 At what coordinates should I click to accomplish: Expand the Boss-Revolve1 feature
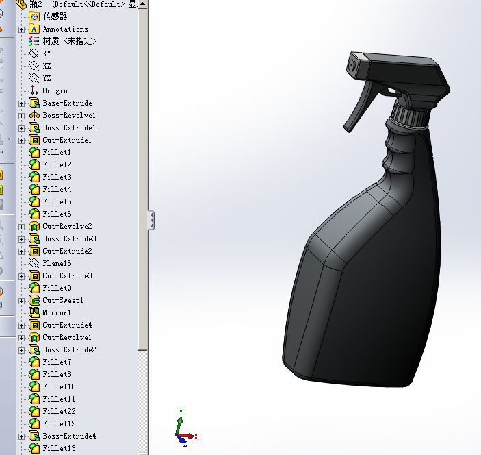tap(21, 116)
